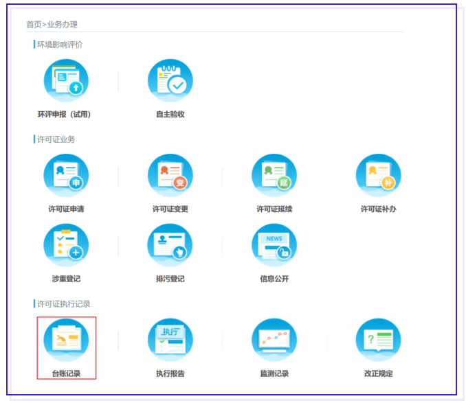The width and height of the screenshot is (466, 403).
Task: Select the 许可证变更 icon
Action: coord(170,176)
